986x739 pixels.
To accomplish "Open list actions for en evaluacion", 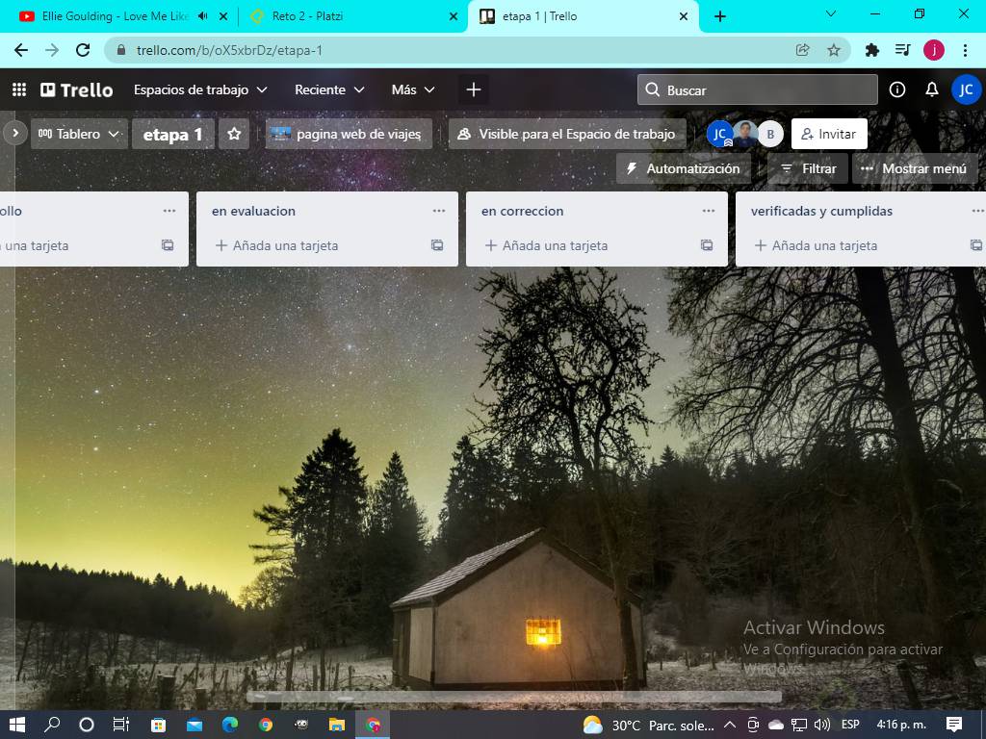I will [x=439, y=211].
